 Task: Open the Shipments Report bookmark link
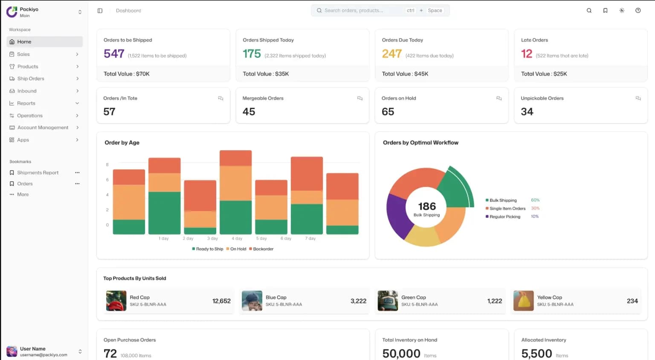tap(38, 173)
